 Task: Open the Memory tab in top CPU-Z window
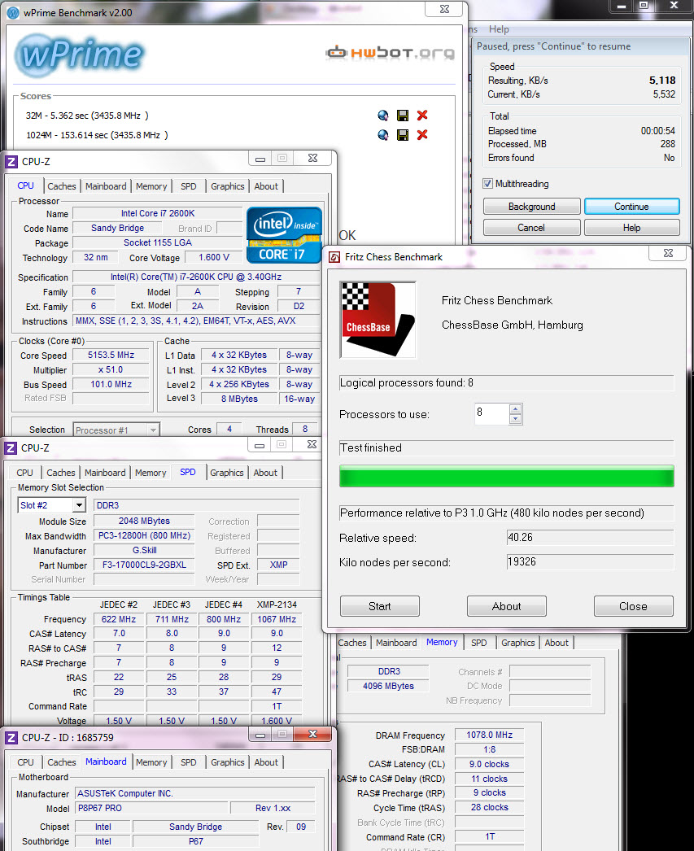coord(151,186)
